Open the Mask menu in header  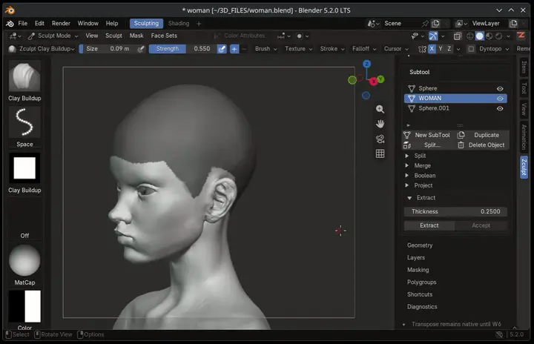tap(136, 36)
